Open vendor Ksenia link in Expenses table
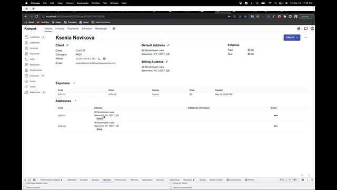337x190 pixels. click(x=155, y=94)
